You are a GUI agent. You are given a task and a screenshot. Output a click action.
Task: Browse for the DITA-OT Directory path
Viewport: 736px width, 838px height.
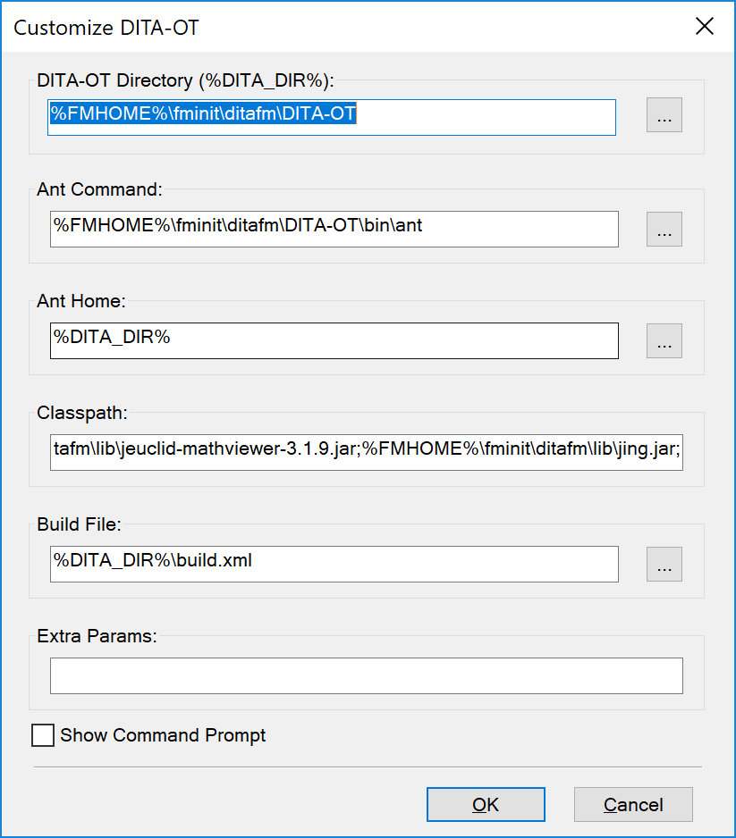[664, 114]
